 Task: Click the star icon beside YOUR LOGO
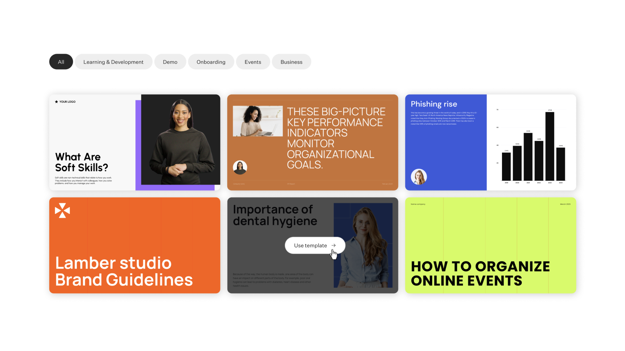coord(56,102)
